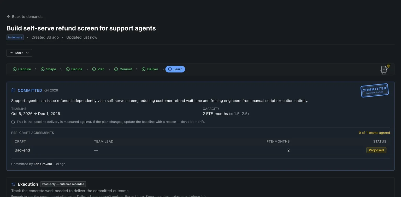Screen dimensions: 401x197
Task: Click the 'Execution' section heading
Action: [x=28, y=184]
